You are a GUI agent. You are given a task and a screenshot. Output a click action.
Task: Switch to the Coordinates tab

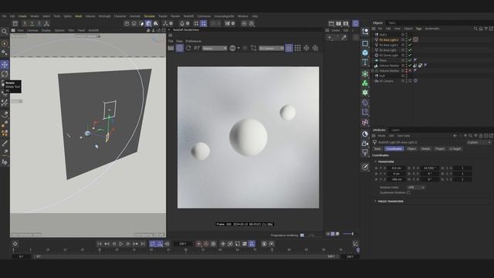(x=394, y=149)
